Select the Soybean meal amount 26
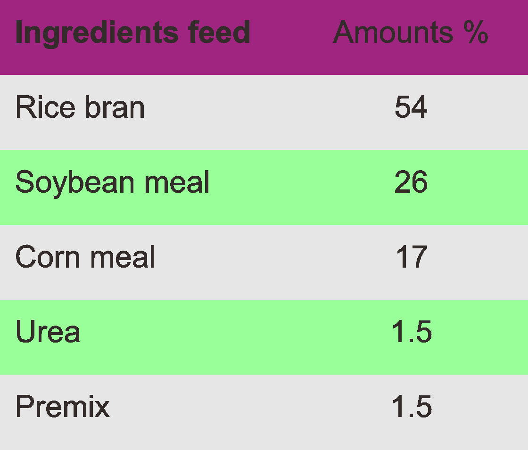528x450 pixels. pyautogui.click(x=411, y=182)
